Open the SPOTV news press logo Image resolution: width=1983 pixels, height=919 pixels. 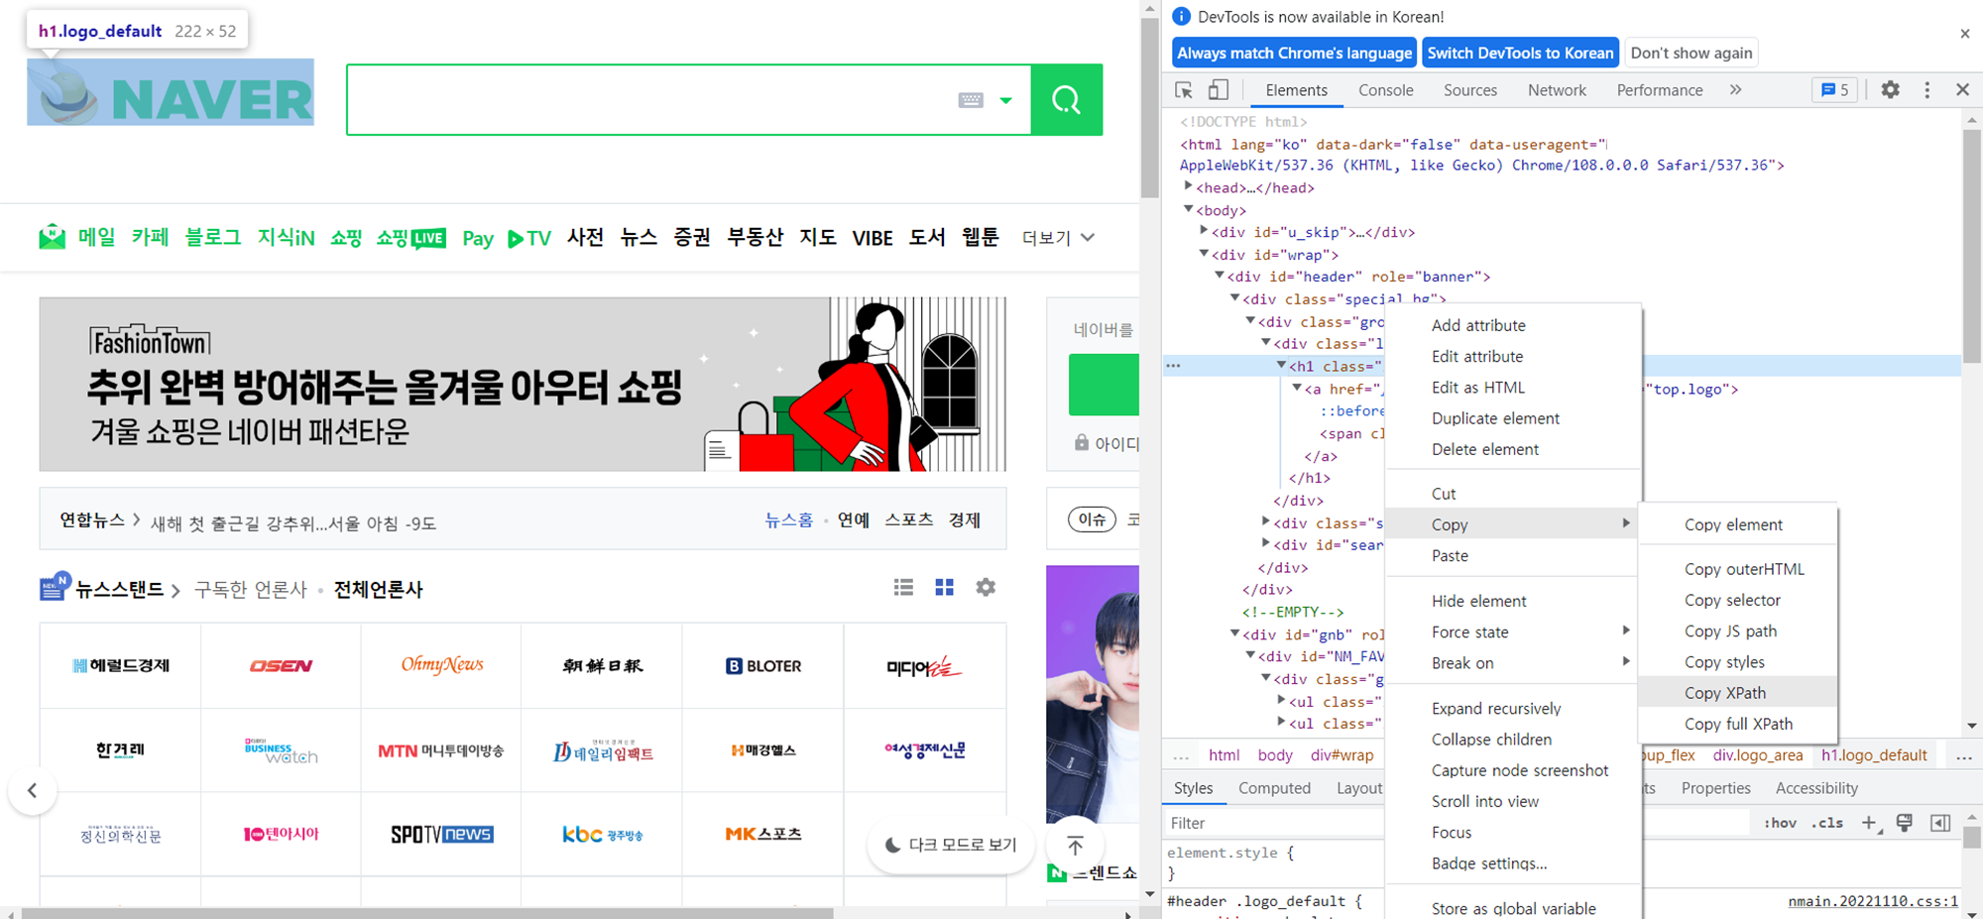[442, 834]
